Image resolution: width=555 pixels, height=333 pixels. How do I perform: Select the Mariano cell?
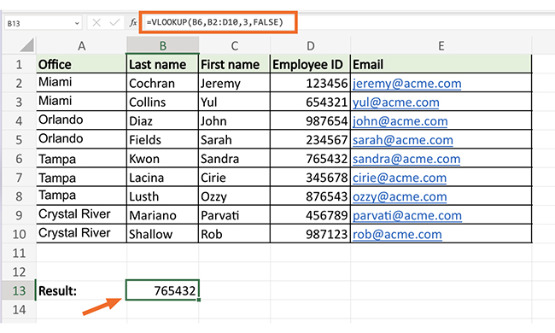(x=163, y=215)
